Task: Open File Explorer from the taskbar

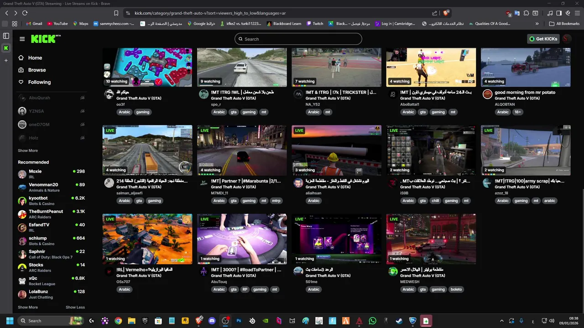Action: click(x=131, y=321)
